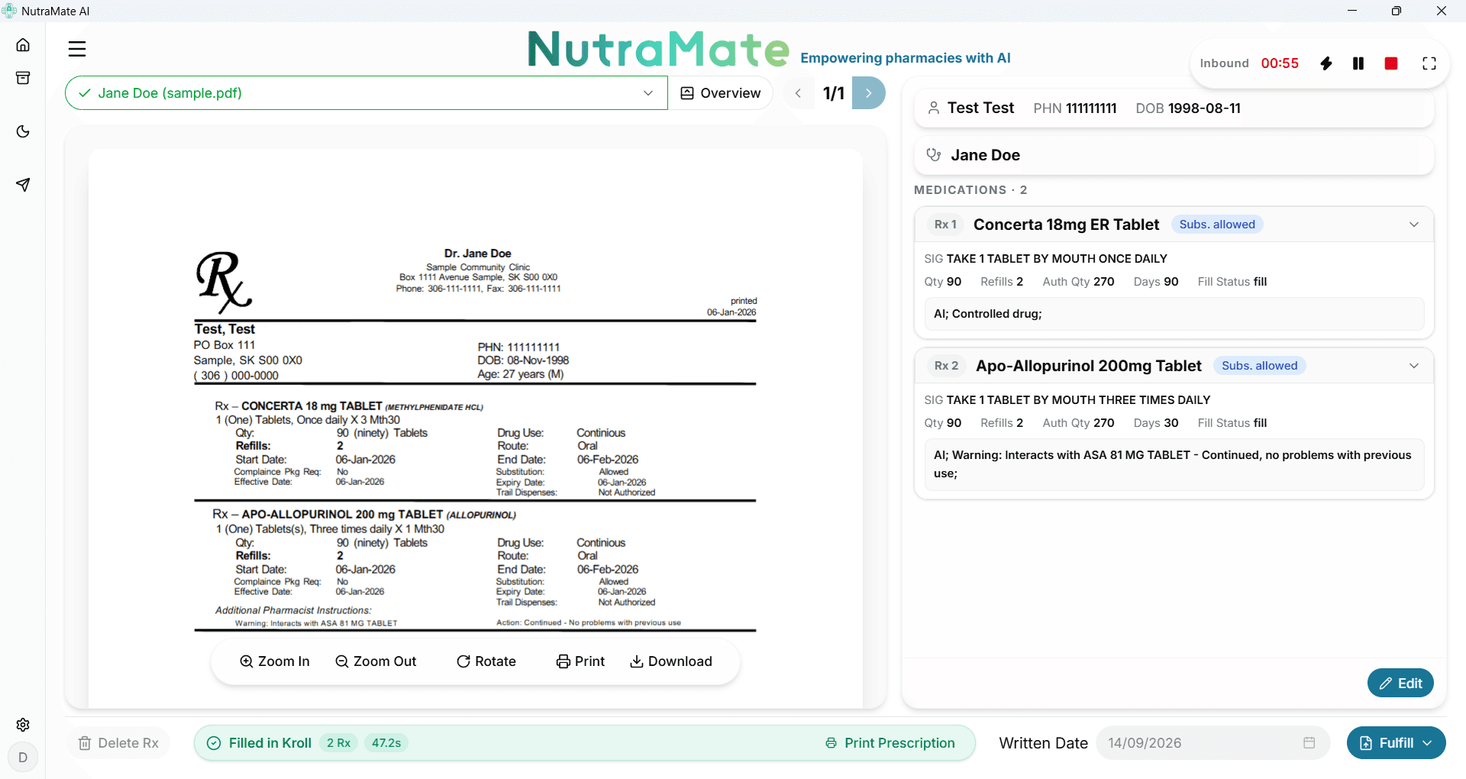Go to next page arrow
The image size is (1466, 779).
[869, 93]
